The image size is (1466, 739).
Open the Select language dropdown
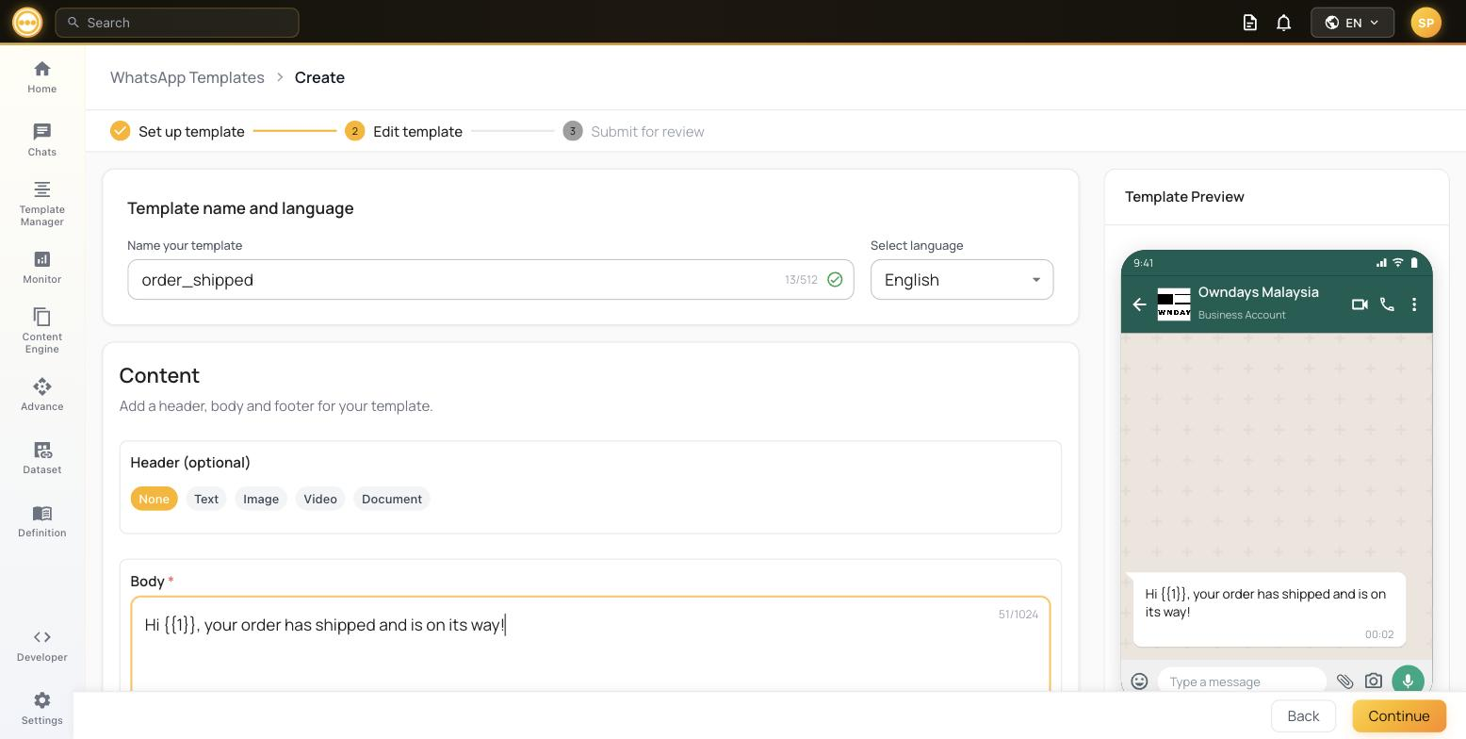pos(962,280)
